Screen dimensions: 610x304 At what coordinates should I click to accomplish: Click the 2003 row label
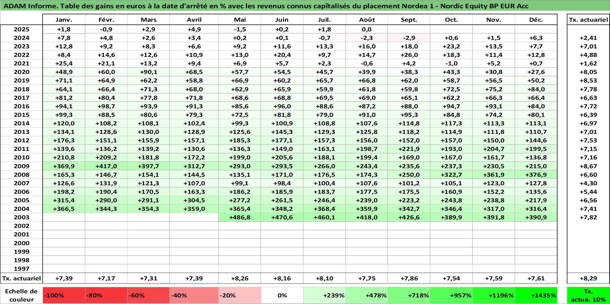pyautogui.click(x=21, y=217)
